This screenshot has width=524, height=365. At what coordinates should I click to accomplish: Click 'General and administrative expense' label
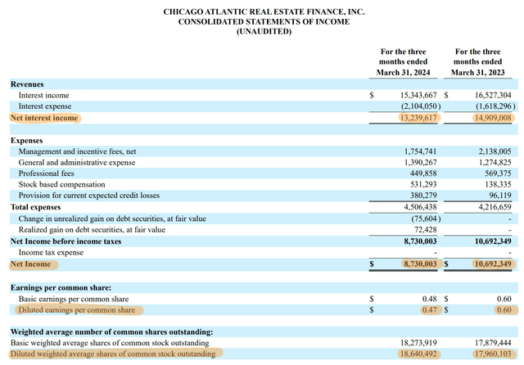(x=77, y=163)
